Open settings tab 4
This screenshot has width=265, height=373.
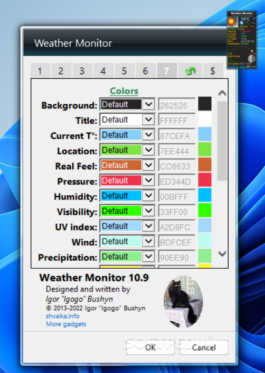click(103, 71)
